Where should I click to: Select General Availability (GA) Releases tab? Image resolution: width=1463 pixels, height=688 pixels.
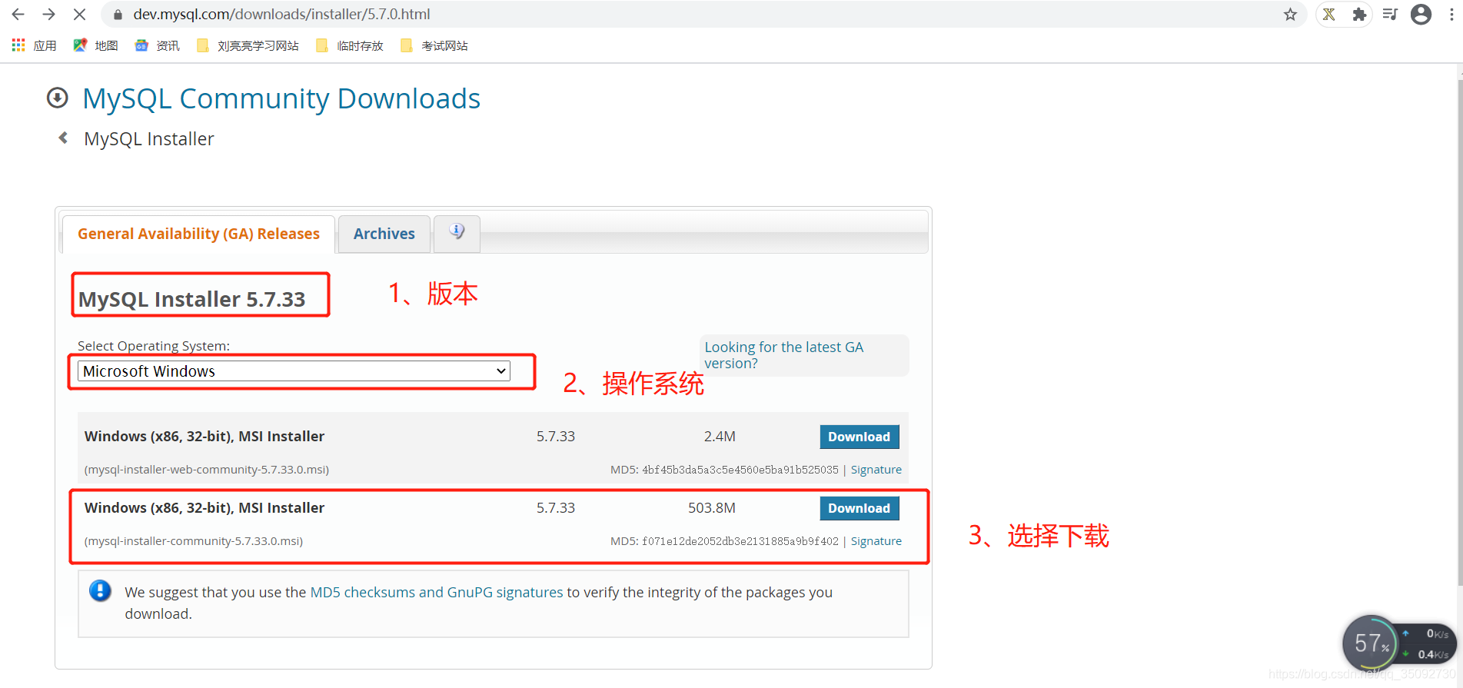(198, 234)
